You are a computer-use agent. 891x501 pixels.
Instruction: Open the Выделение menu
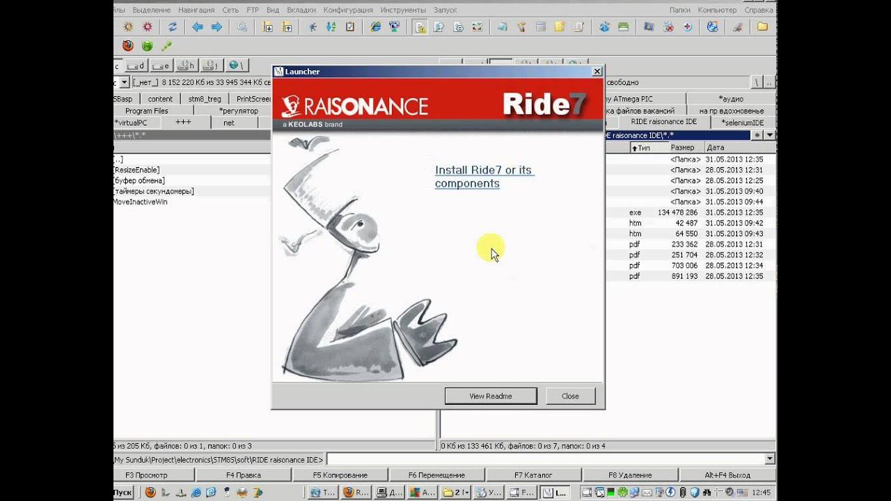click(x=150, y=10)
